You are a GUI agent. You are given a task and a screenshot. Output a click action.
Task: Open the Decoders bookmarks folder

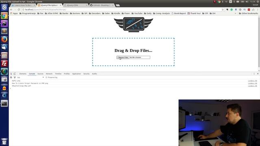pos(95,13)
